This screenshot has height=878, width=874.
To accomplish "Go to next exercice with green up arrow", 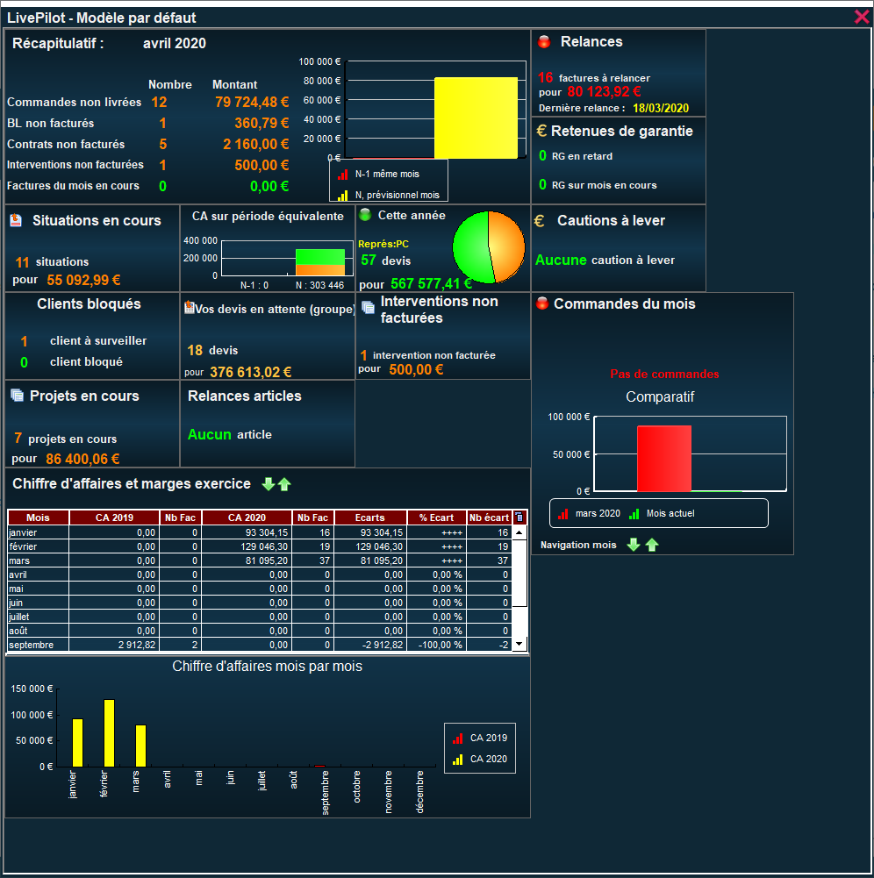I will tap(284, 484).
